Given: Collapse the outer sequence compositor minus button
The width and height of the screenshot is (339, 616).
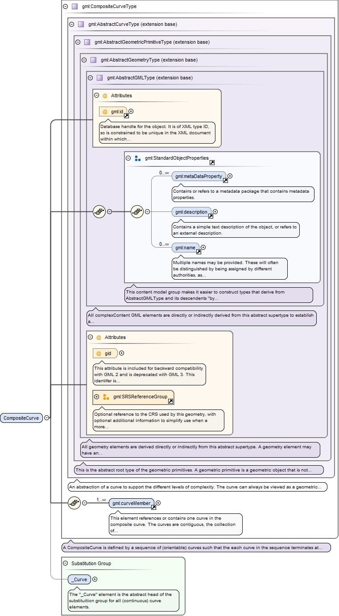Looking at the screenshot, I should point(109,212).
